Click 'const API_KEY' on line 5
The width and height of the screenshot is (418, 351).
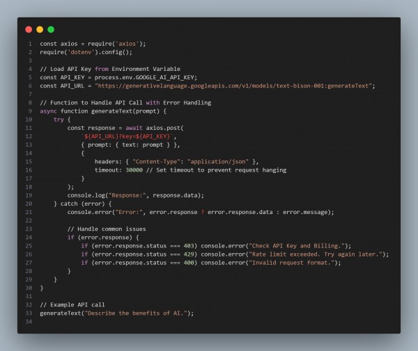tap(62, 77)
